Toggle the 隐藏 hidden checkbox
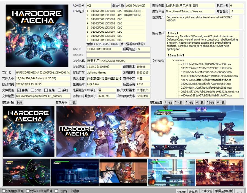Viewport: 247px width, 193px height. (x=46, y=90)
